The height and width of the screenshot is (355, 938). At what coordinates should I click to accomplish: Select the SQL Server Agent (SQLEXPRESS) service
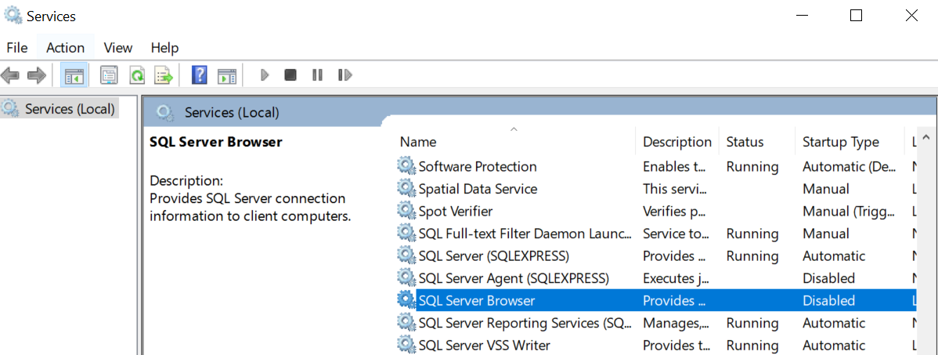click(x=513, y=278)
